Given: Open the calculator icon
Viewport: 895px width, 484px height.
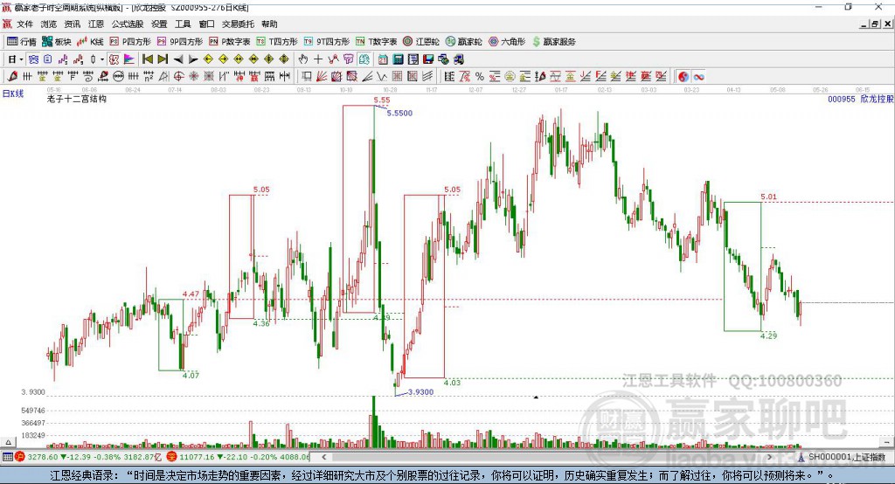Looking at the screenshot, I should pos(398,59).
